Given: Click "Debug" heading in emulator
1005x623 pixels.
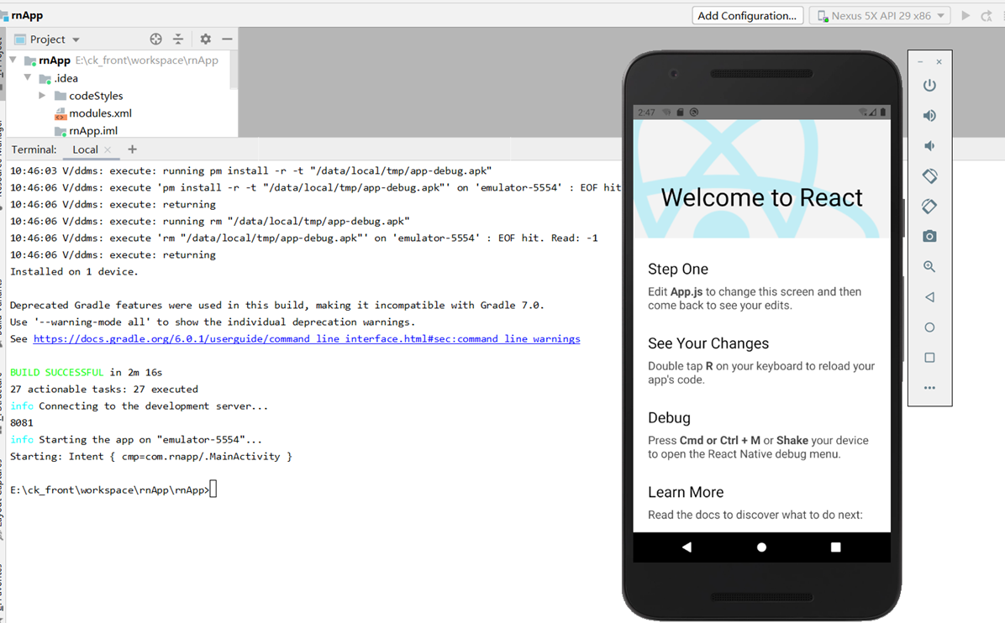Looking at the screenshot, I should [x=669, y=417].
